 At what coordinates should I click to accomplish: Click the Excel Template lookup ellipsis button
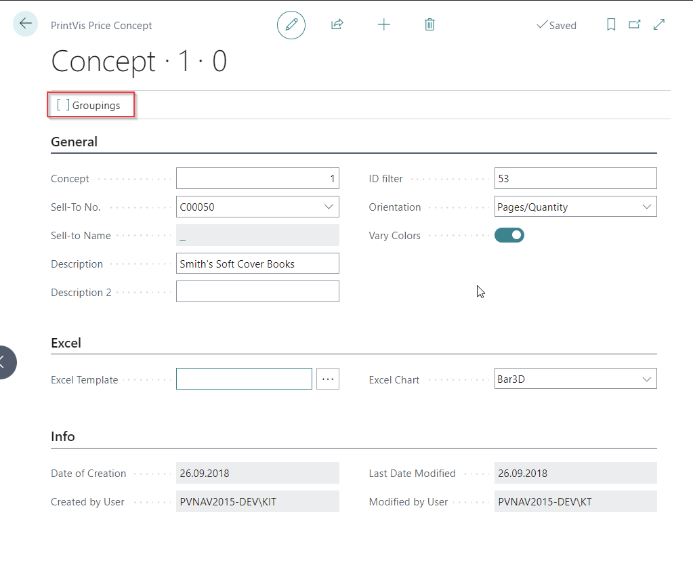tap(327, 379)
